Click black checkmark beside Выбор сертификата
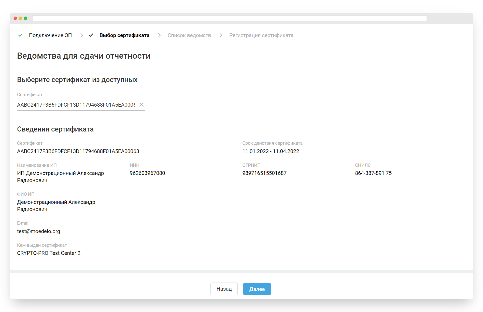This screenshot has height=312, width=483. click(x=91, y=35)
